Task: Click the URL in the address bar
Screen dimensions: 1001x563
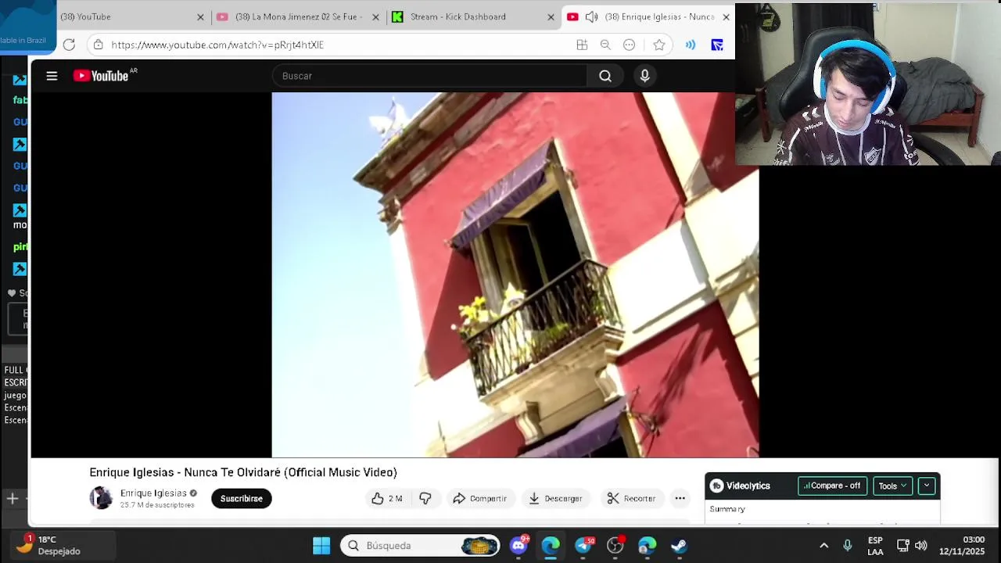Action: 217,45
